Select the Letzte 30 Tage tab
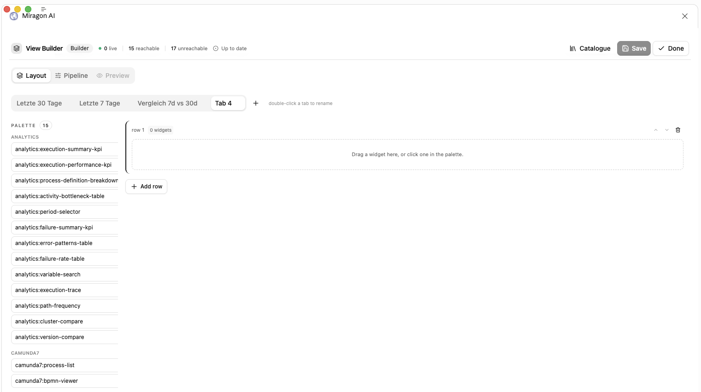This screenshot has width=701, height=392. 39,103
